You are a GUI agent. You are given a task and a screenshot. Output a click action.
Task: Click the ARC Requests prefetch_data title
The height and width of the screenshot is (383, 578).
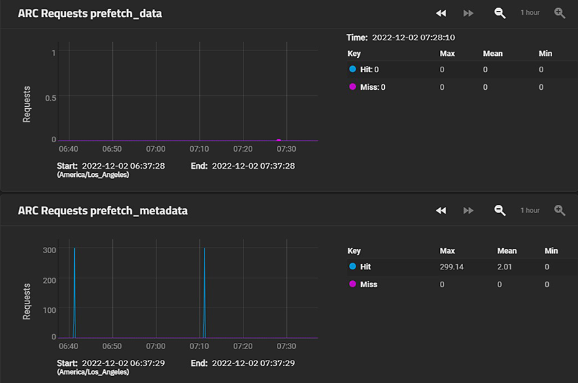(90, 14)
